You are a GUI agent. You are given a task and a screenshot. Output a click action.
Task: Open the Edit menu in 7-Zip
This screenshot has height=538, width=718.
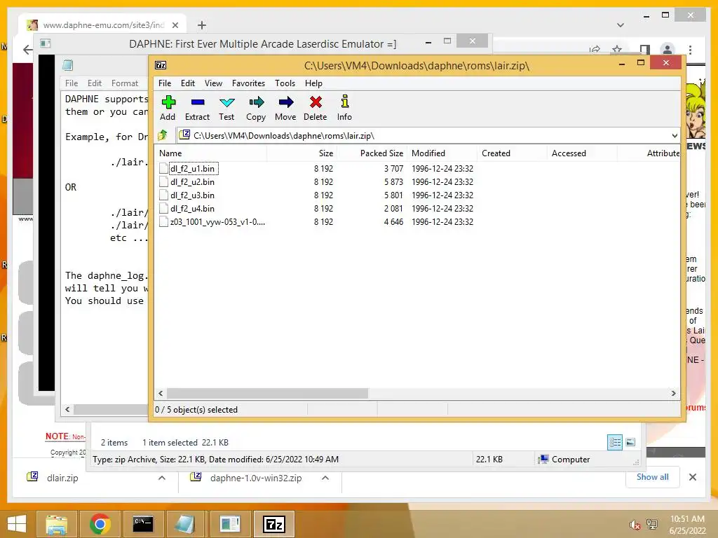pos(188,83)
